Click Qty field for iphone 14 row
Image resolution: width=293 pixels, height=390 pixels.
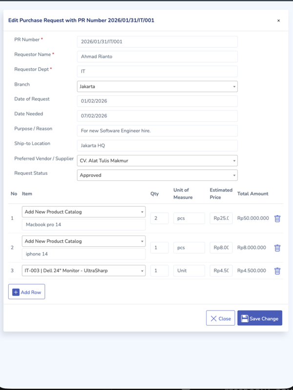pos(160,248)
